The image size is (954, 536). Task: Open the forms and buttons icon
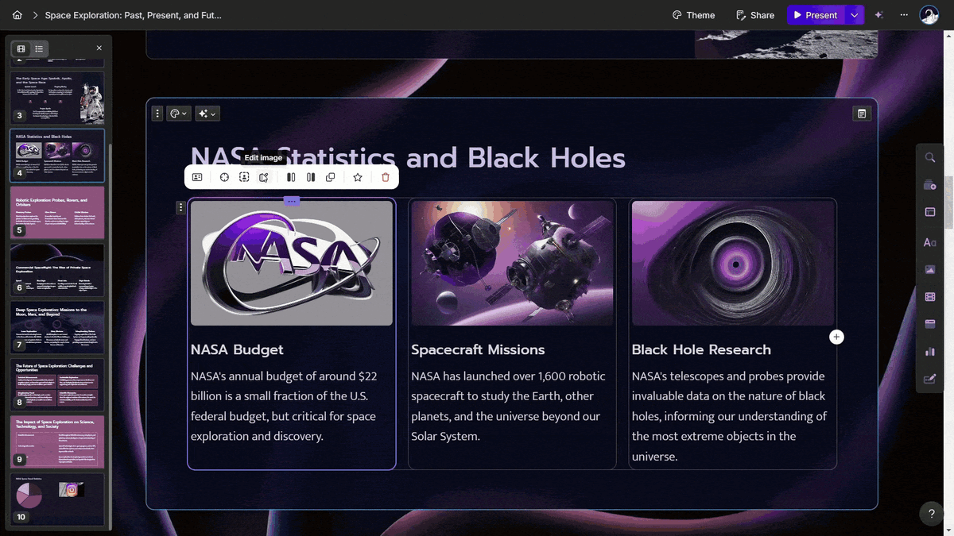click(929, 379)
